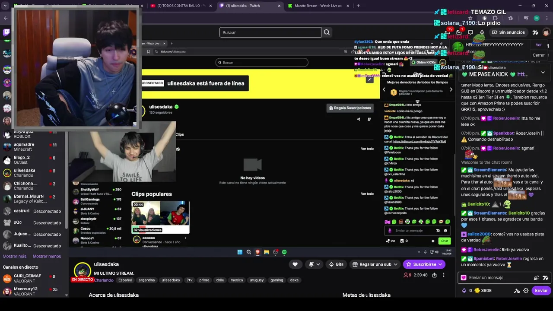Click the green Chat button in Kick chat
The height and width of the screenshot is (311, 553).
(x=444, y=241)
